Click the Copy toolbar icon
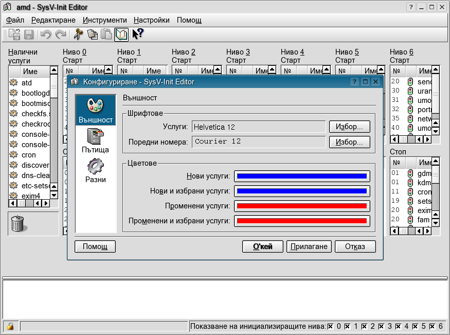This screenshot has height=335, width=450. (93, 34)
